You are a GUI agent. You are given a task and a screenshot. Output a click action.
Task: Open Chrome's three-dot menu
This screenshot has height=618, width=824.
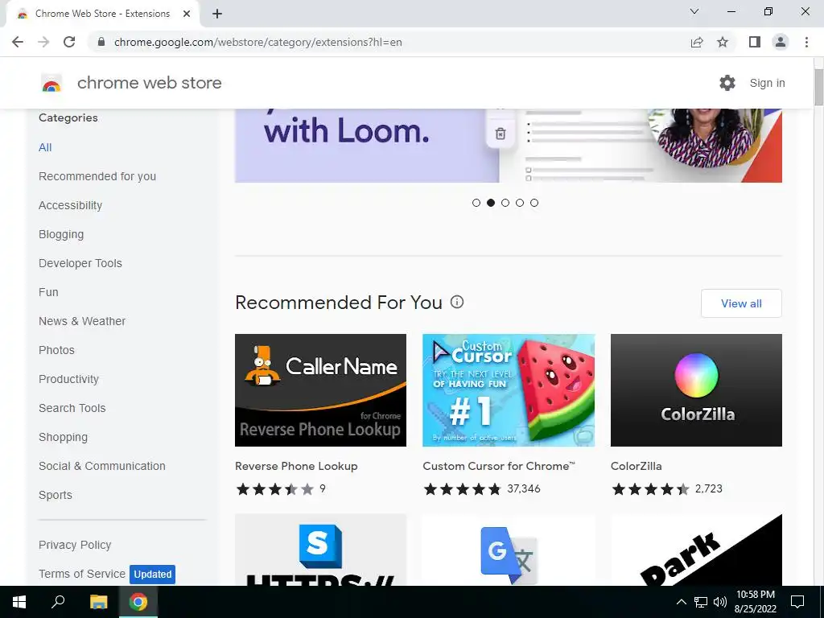[806, 42]
